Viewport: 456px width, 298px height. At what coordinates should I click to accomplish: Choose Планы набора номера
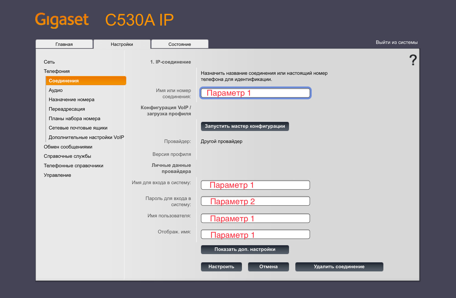click(75, 118)
